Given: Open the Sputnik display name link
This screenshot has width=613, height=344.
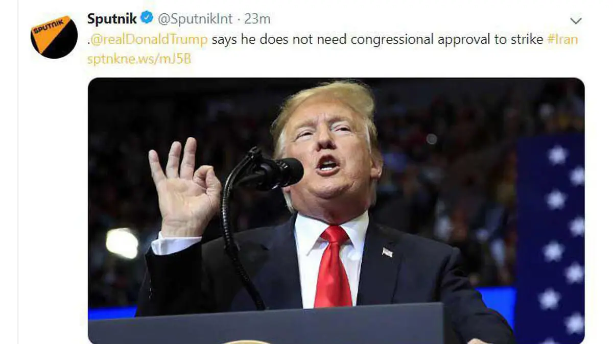Looking at the screenshot, I should pyautogui.click(x=112, y=19).
